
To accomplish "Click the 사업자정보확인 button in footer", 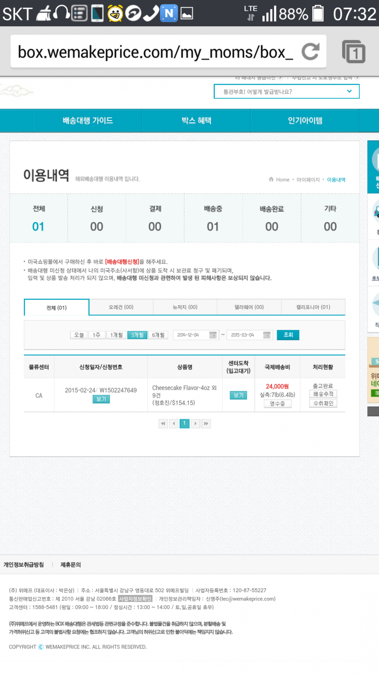I will pos(135,599).
